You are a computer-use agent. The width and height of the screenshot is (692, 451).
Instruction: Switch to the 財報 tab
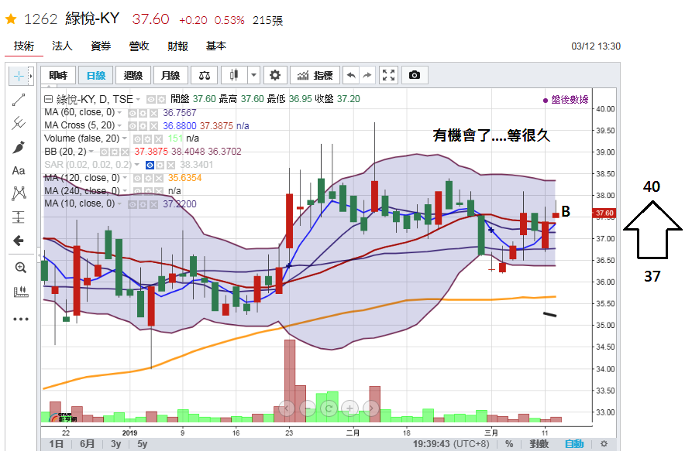(x=178, y=46)
